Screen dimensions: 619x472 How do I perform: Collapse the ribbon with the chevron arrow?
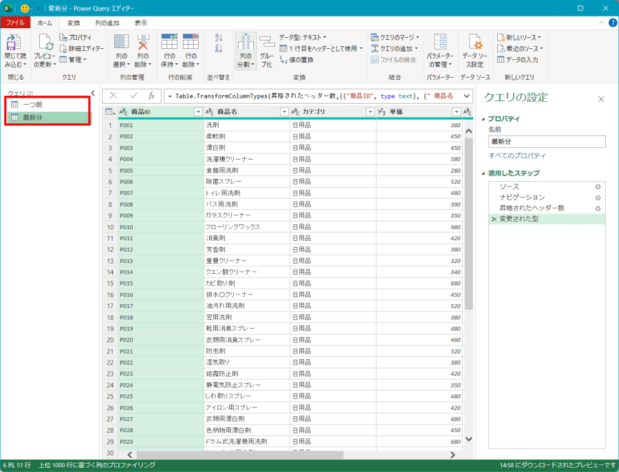pyautogui.click(x=601, y=23)
